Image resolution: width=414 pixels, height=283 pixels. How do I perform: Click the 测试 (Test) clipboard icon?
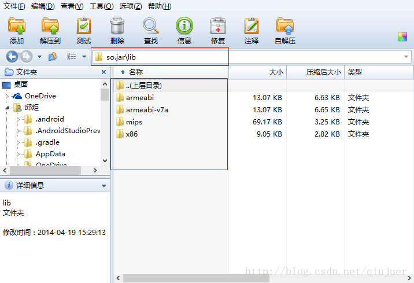tap(84, 25)
